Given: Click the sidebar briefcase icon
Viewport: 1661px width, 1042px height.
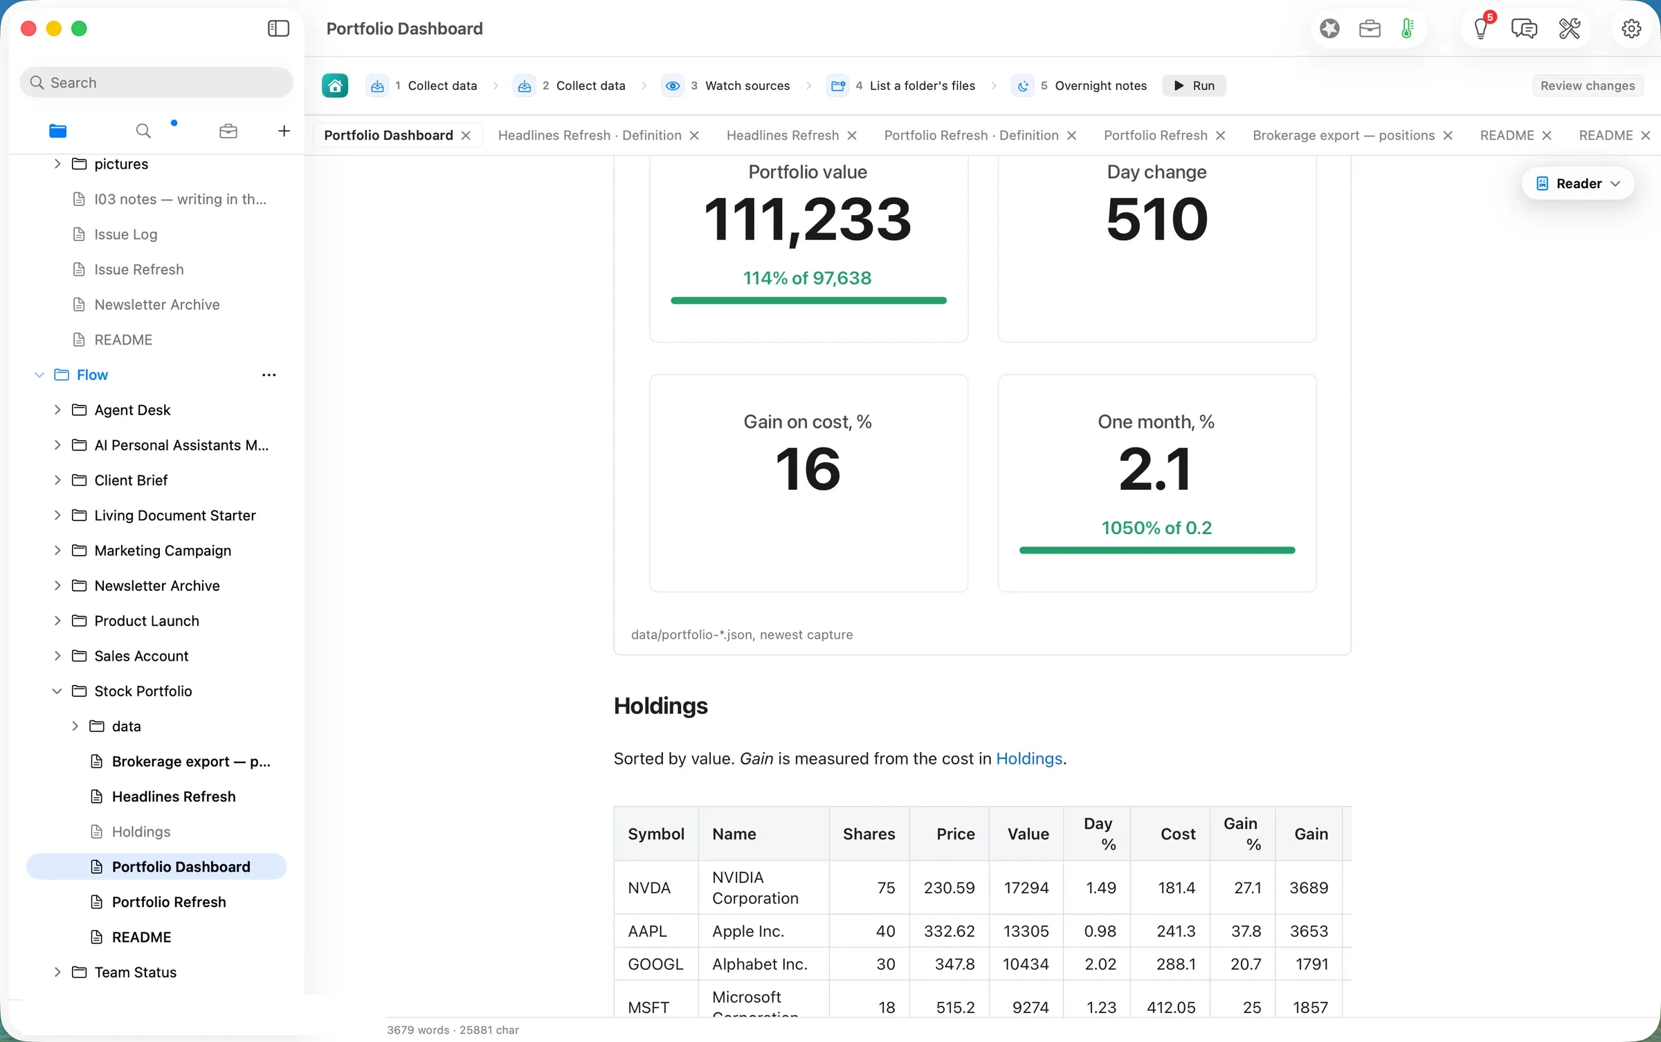Looking at the screenshot, I should point(228,131).
